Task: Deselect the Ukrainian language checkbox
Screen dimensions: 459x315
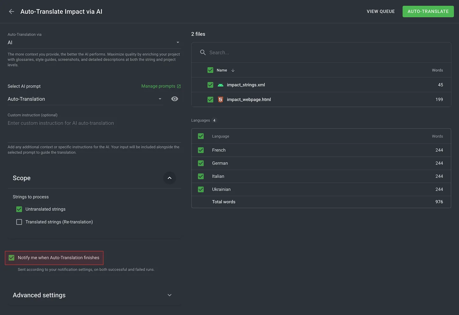Action: coord(201,189)
